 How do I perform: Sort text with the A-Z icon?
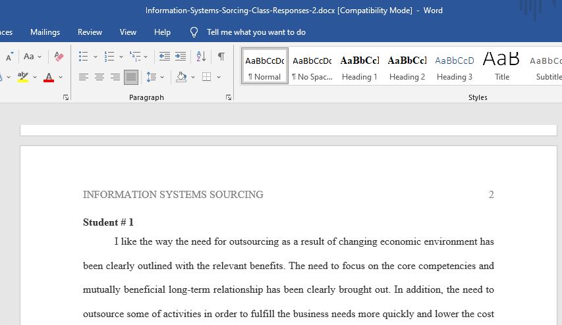[201, 57]
